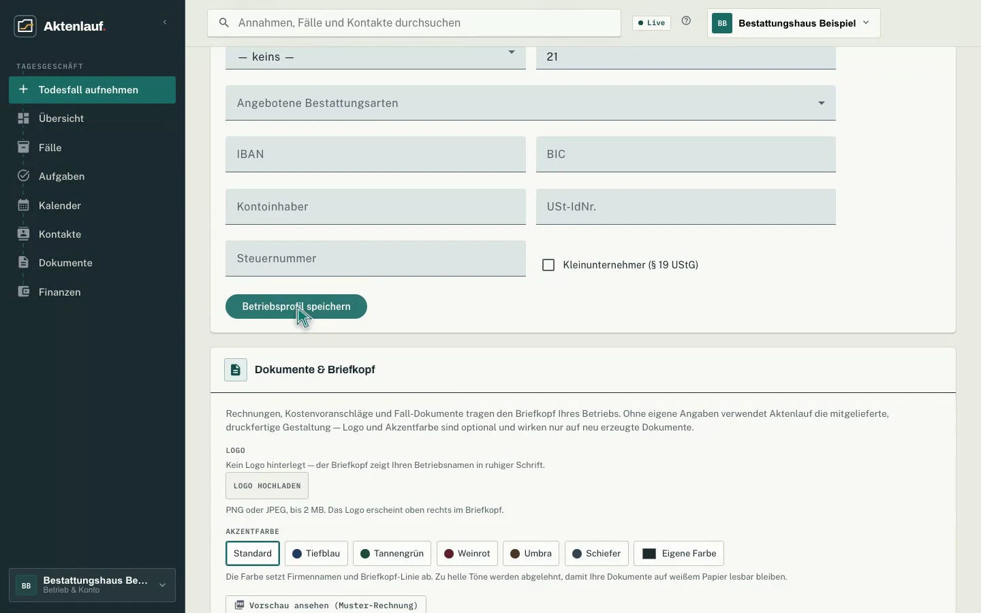Click the Kalender icon in the sidebar
This screenshot has width=981, height=613.
tap(23, 205)
